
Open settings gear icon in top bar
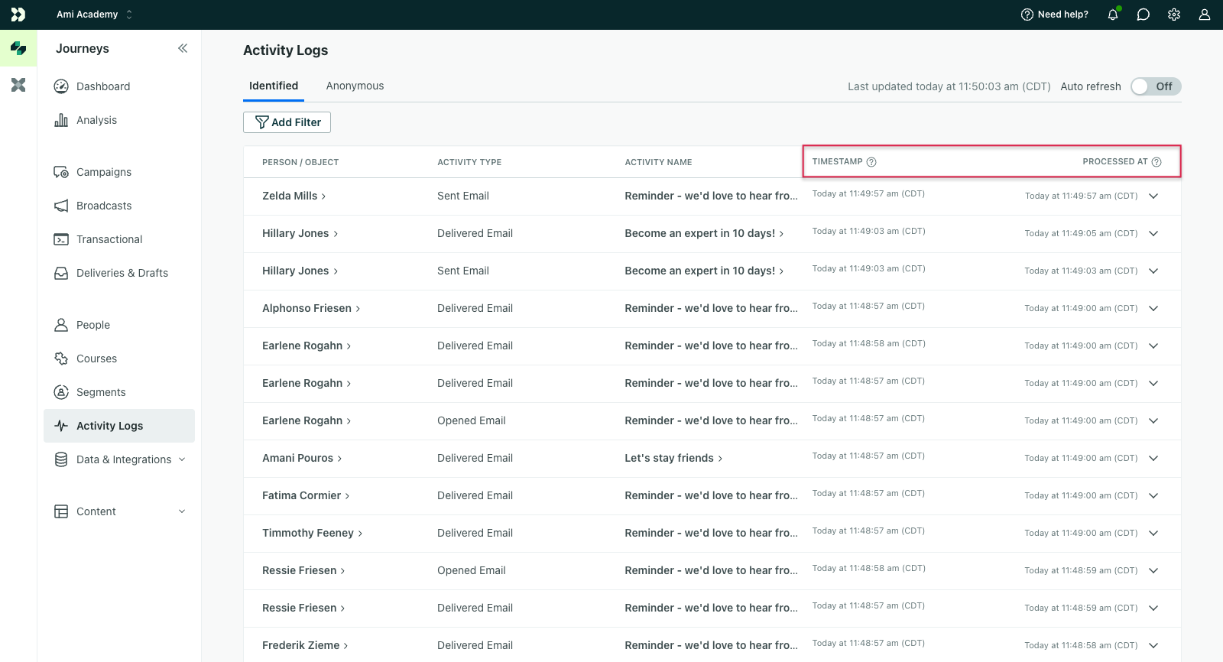pyautogui.click(x=1174, y=15)
